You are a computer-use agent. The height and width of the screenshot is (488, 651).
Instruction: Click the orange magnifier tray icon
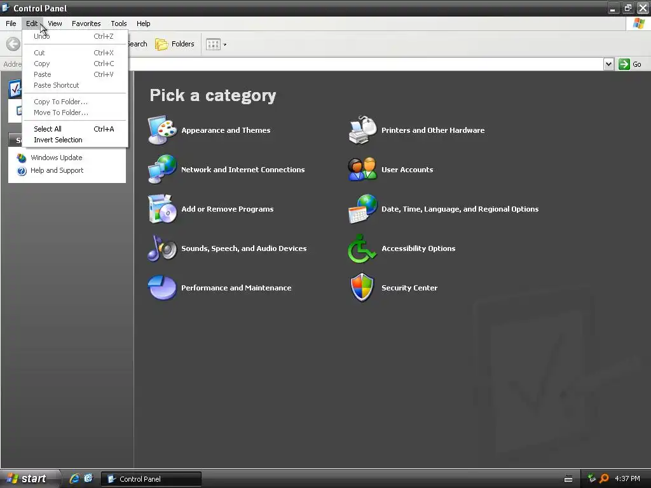click(x=604, y=478)
